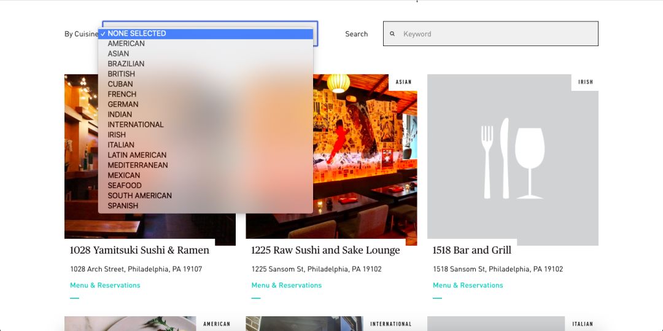Click the INTERNATIONAL tag on bottom-row card
The width and height of the screenshot is (663, 331).
click(390, 324)
